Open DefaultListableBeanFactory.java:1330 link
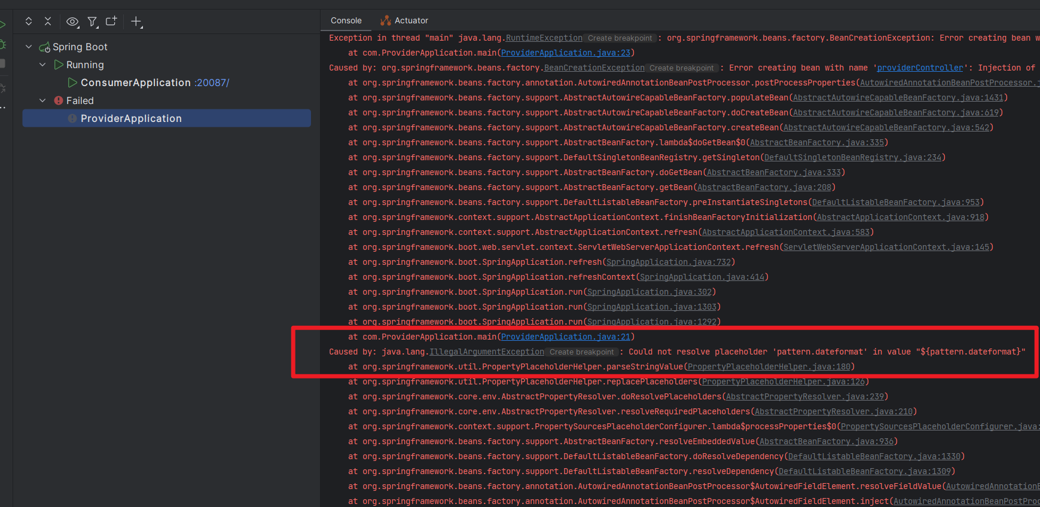The height and width of the screenshot is (507, 1040). click(x=874, y=456)
